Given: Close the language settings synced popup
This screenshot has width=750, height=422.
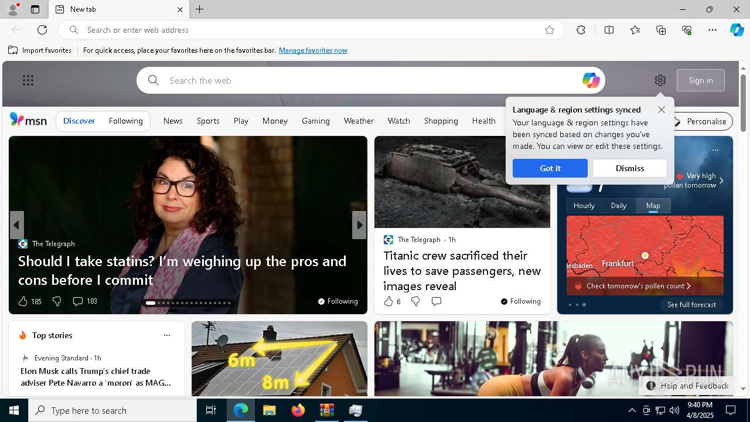Looking at the screenshot, I should point(662,110).
